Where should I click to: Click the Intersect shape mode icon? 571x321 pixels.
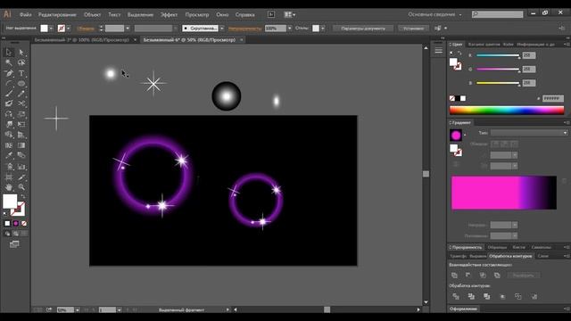(x=483, y=276)
